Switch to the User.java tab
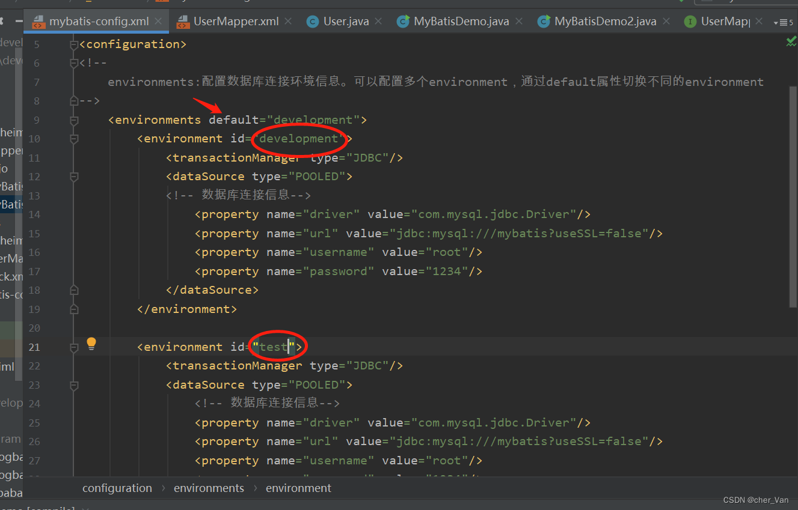This screenshot has height=510, width=798. point(346,22)
